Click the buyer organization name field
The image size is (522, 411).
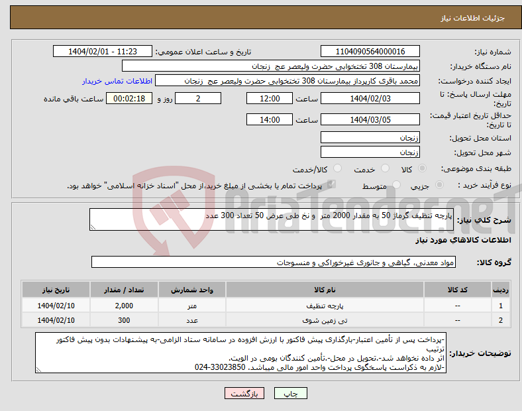pyautogui.click(x=271, y=66)
